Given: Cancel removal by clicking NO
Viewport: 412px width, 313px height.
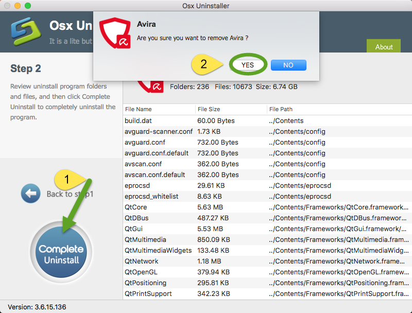Looking at the screenshot, I should 288,65.
